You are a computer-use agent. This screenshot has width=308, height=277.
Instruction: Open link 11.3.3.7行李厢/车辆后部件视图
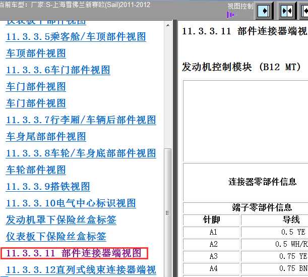[81, 120]
